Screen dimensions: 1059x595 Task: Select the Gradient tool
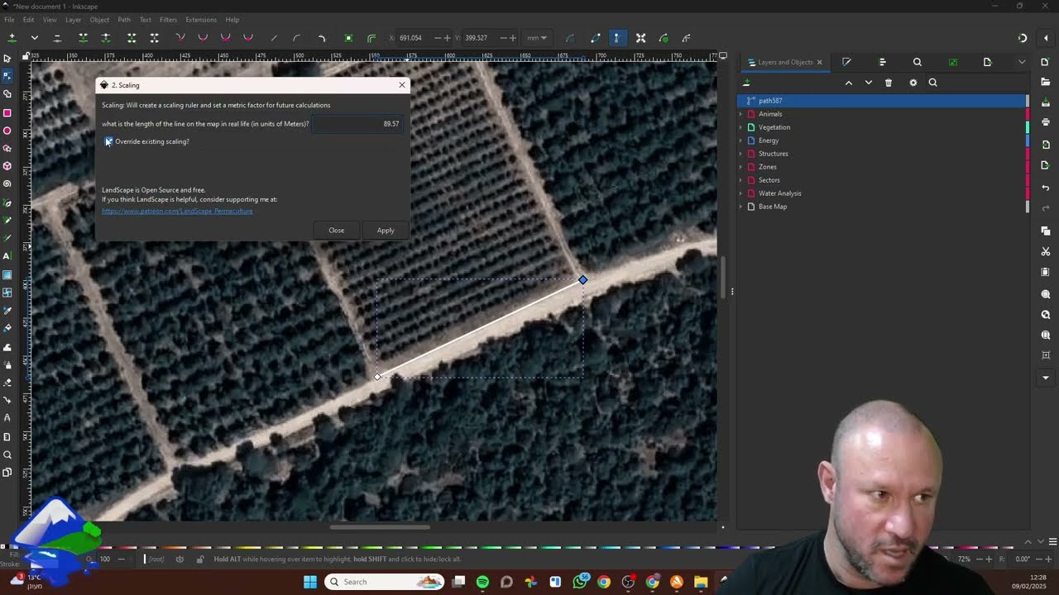[x=7, y=274]
